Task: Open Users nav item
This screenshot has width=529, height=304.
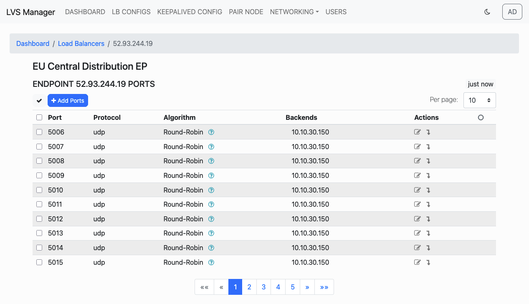Action: pyautogui.click(x=336, y=12)
